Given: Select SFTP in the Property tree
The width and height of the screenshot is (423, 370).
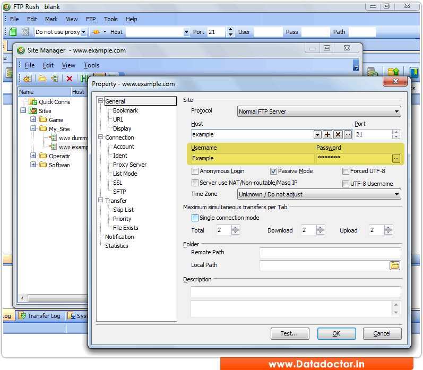Looking at the screenshot, I should pos(119,192).
